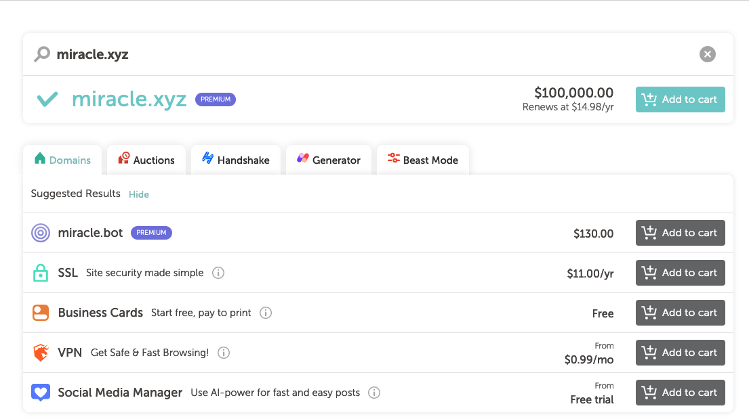Add VPN to cart
The width and height of the screenshot is (749, 419).
680,353
